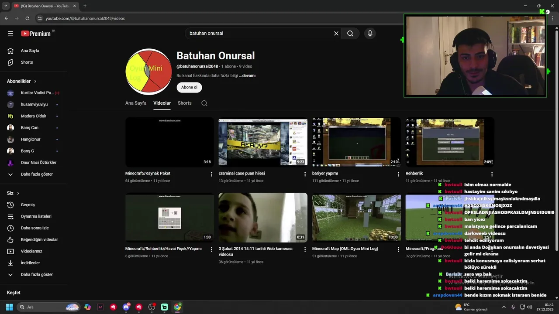Search within channel using magnifier icon
The image size is (559, 314).
pos(204,103)
